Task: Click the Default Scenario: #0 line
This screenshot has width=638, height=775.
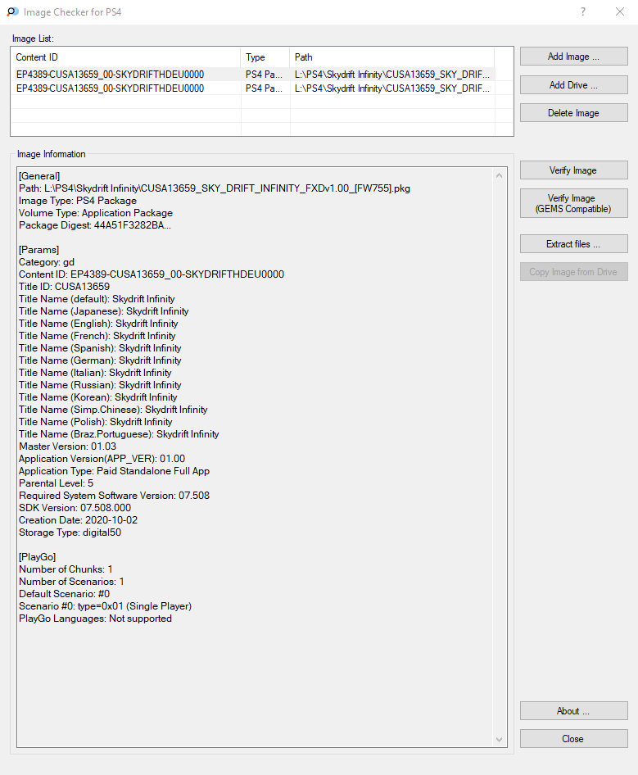Action: pyautogui.click(x=64, y=594)
